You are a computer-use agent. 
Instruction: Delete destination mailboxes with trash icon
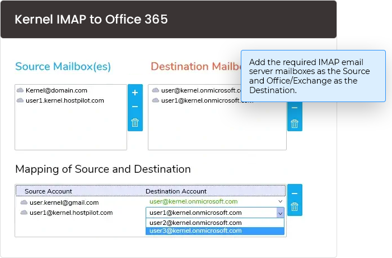[295, 123]
